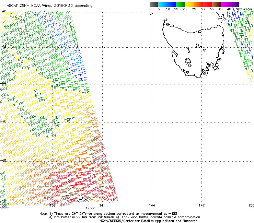Image resolution: width=254 pixels, height=223 pixels.
Task: Click the orange 25-30 knots color segment
Action: tap(198, 4)
